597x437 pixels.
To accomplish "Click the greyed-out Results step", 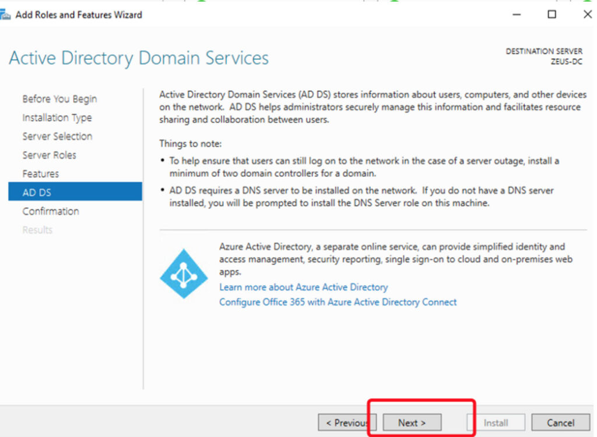I will pyautogui.click(x=37, y=230).
